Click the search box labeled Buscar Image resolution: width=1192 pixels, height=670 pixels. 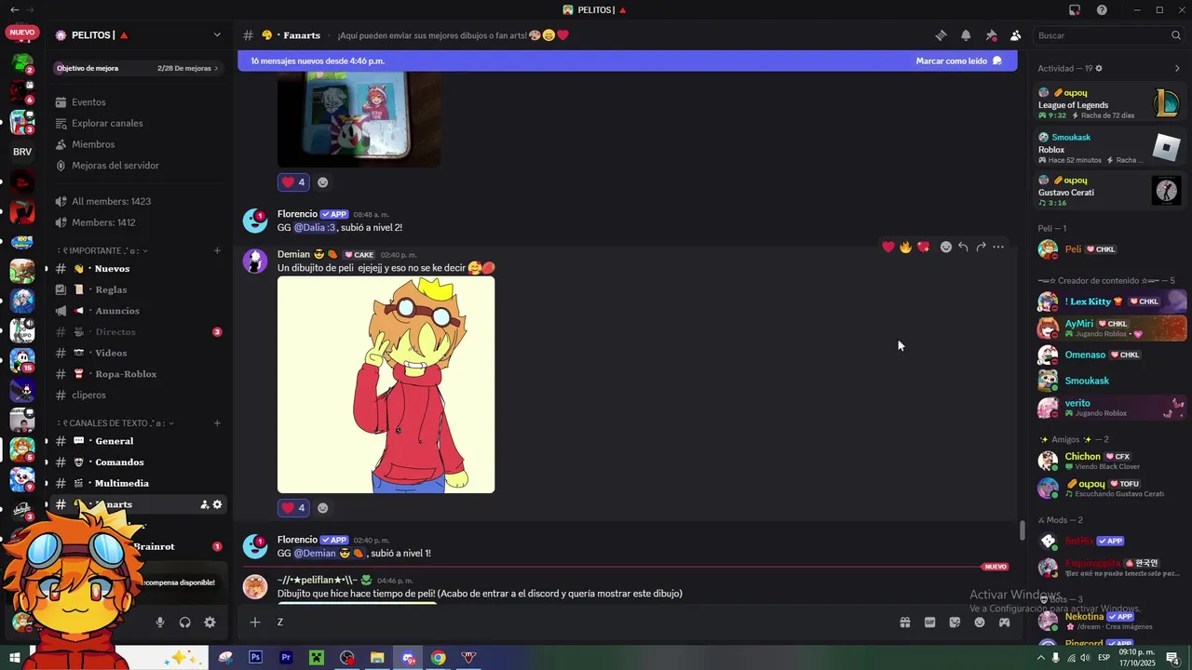1108,35
